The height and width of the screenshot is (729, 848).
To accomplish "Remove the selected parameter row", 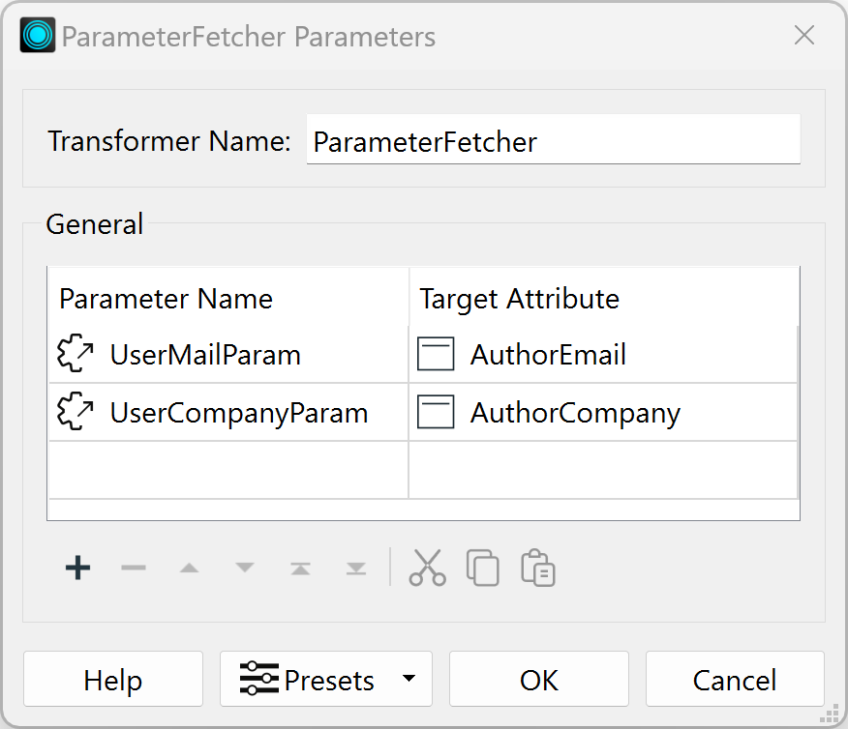I will [134, 568].
